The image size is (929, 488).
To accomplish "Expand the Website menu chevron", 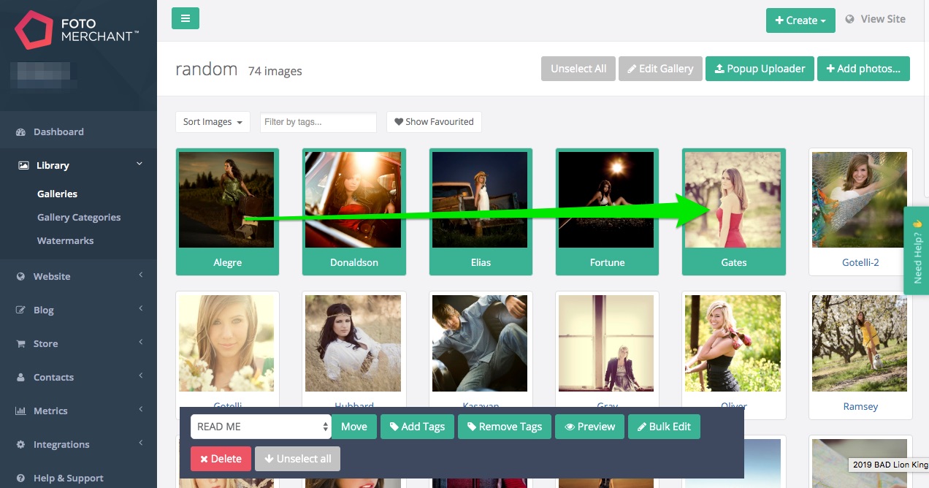I will point(140,275).
